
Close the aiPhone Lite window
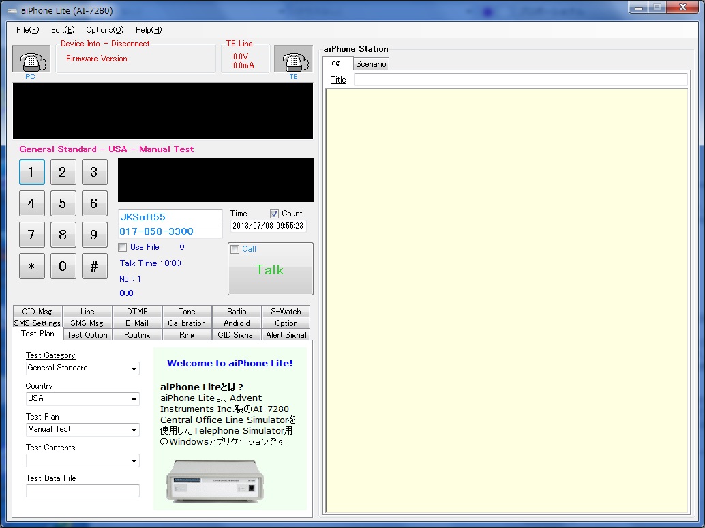tap(682, 8)
